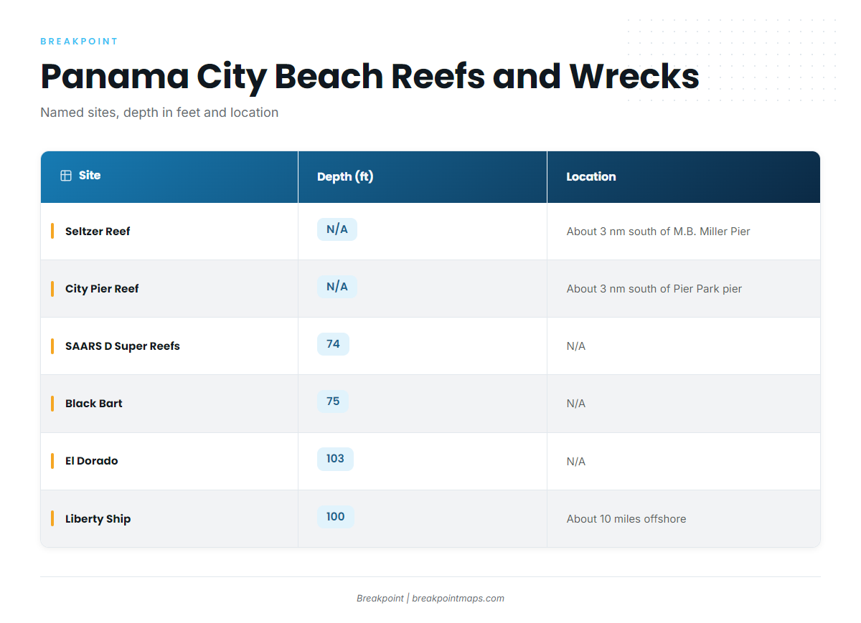Screen dimensions: 861x623
Task: Click the table grid icon beside Site
Action: click(x=66, y=176)
